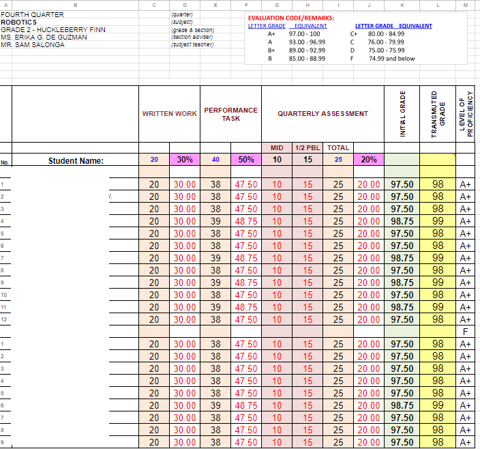The width and height of the screenshot is (480, 449).
Task: Click the 80.00 - 84.99 range for C+
Action: (386, 34)
